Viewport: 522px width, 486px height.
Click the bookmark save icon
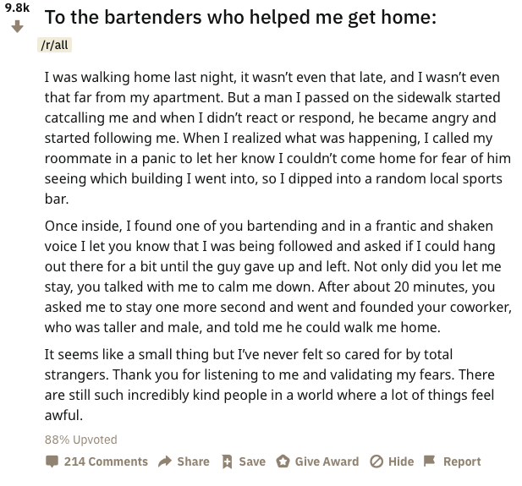227,461
